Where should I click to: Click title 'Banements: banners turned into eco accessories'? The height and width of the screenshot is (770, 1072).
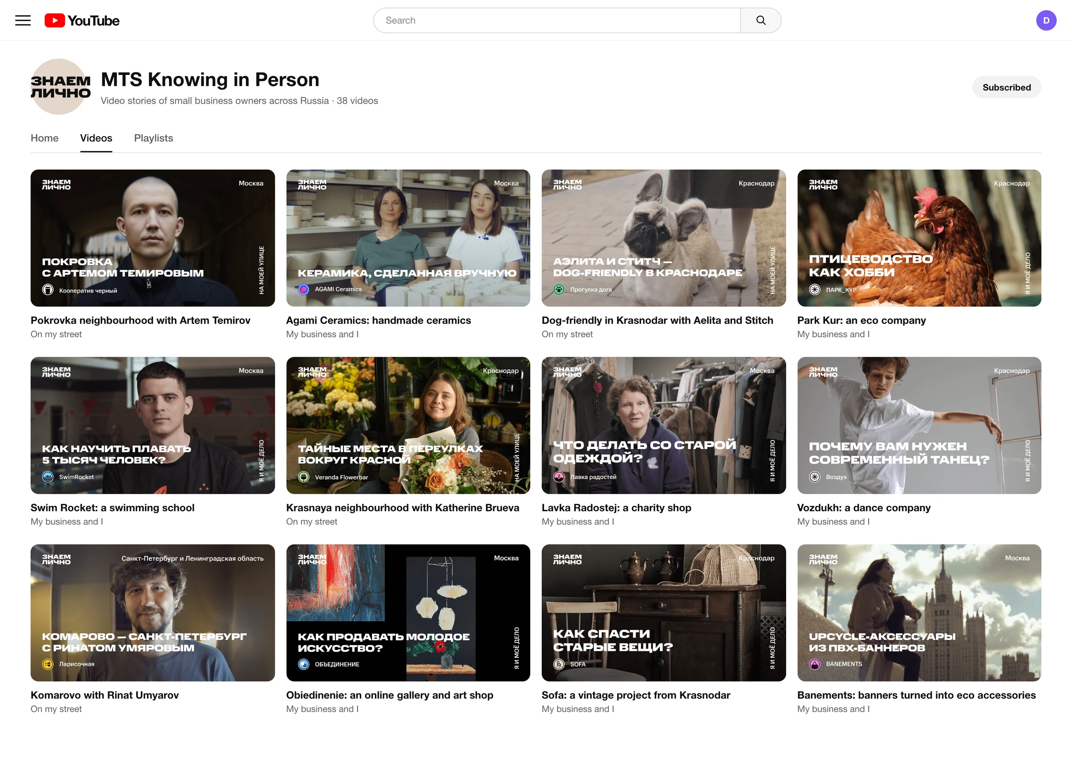(917, 695)
